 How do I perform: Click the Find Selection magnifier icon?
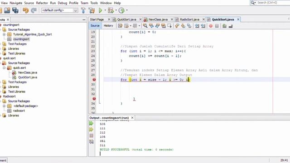click(x=145, y=26)
